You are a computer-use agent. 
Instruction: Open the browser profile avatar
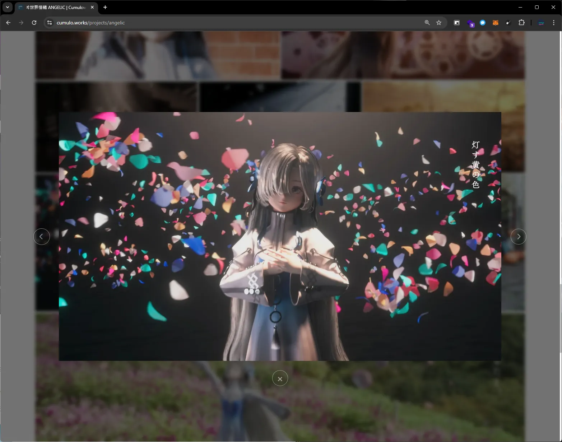pos(541,23)
